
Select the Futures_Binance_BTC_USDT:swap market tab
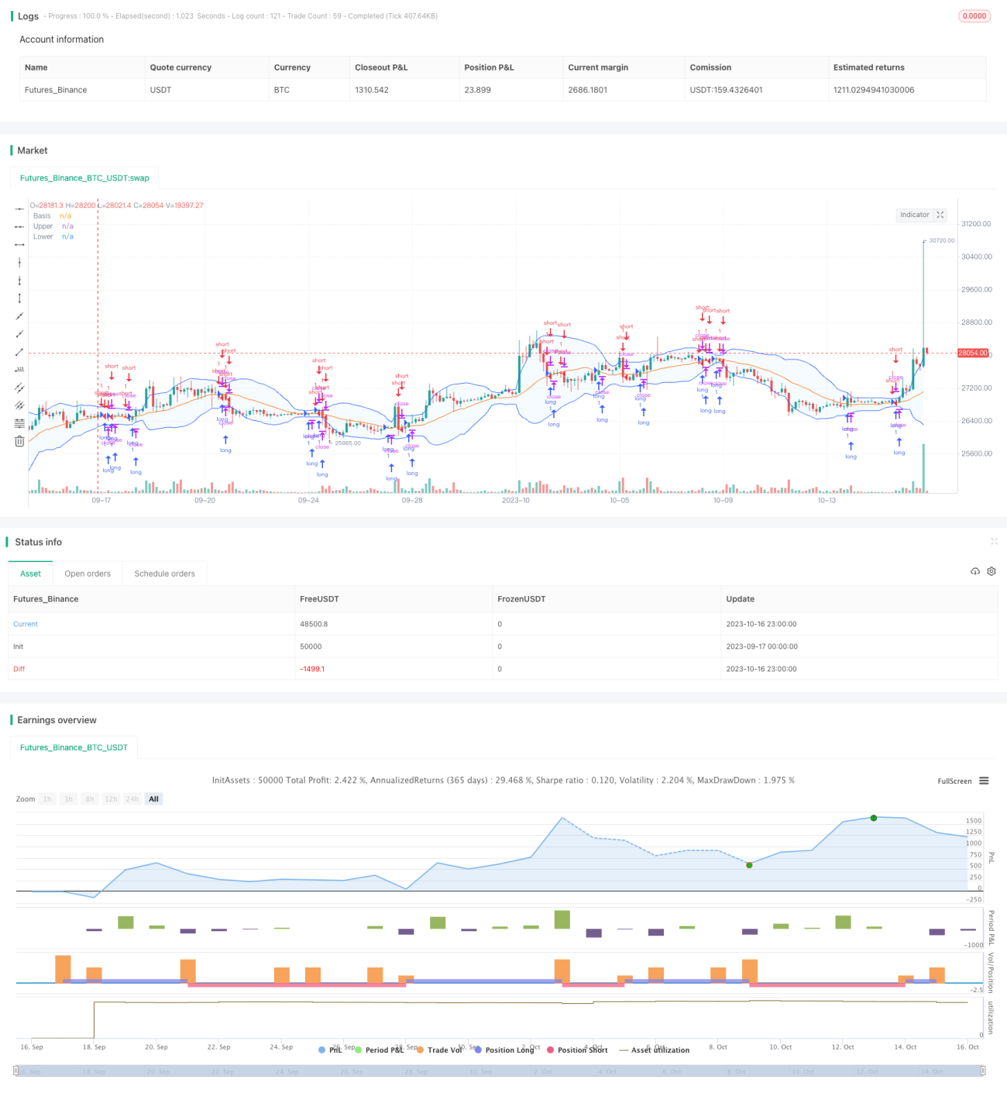click(84, 178)
